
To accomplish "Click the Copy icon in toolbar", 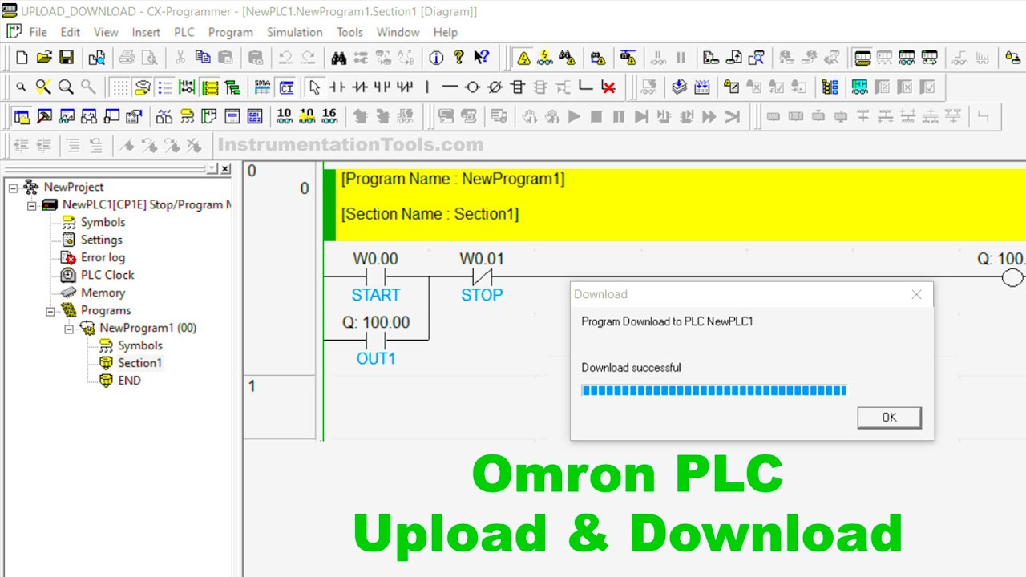I will (203, 58).
